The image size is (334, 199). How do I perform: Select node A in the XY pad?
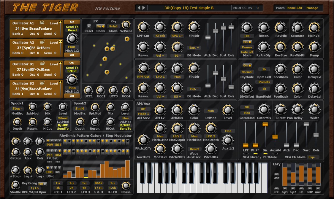click(107, 49)
